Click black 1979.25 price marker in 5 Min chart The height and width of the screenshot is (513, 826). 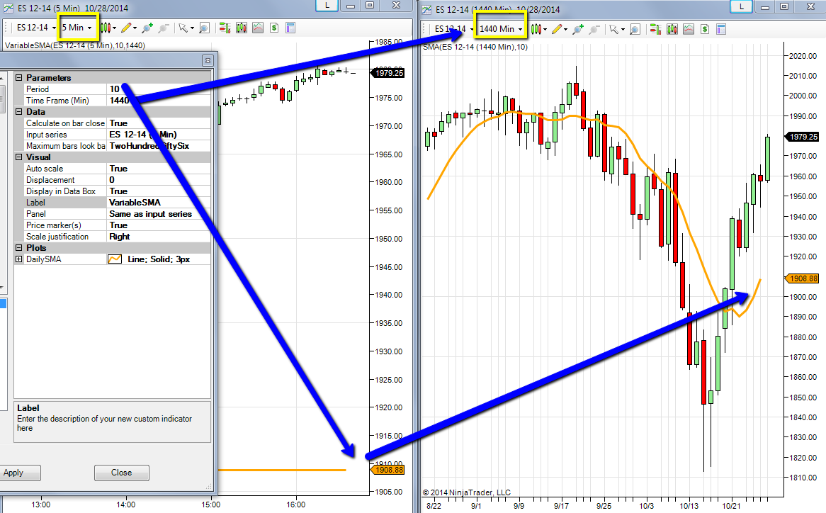tap(387, 73)
